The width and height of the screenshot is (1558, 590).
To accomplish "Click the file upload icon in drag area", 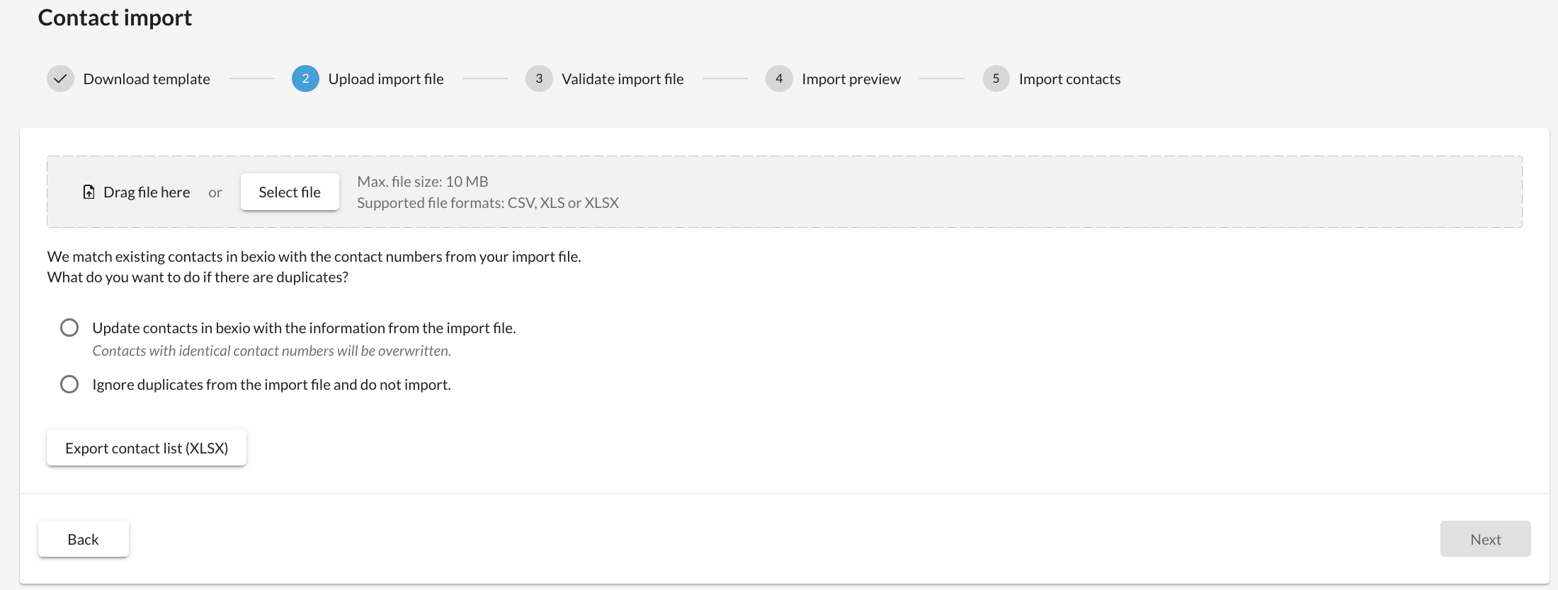I will pyautogui.click(x=88, y=191).
